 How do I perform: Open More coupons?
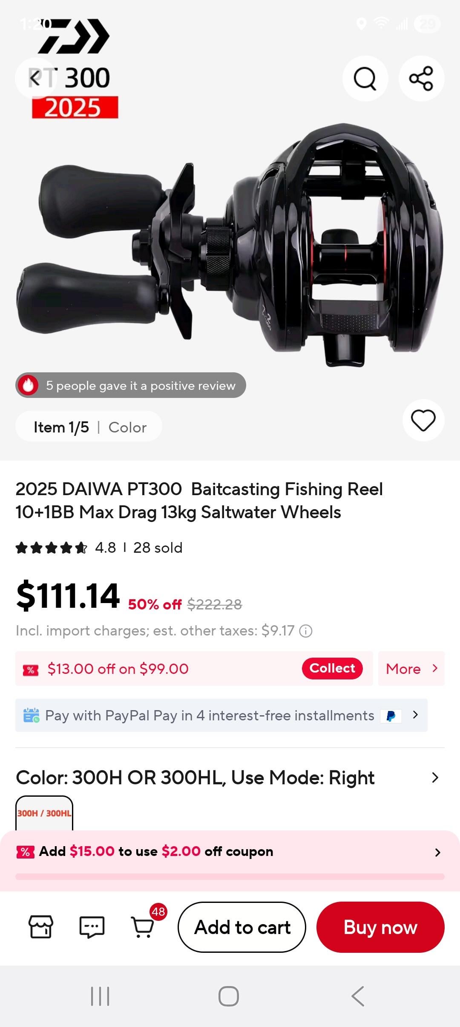pyautogui.click(x=411, y=669)
